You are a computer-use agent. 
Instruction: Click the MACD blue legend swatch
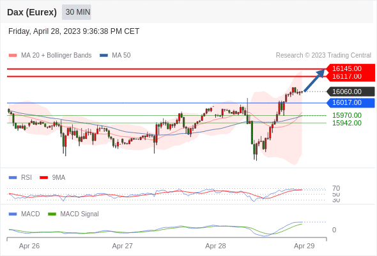[x=13, y=214]
